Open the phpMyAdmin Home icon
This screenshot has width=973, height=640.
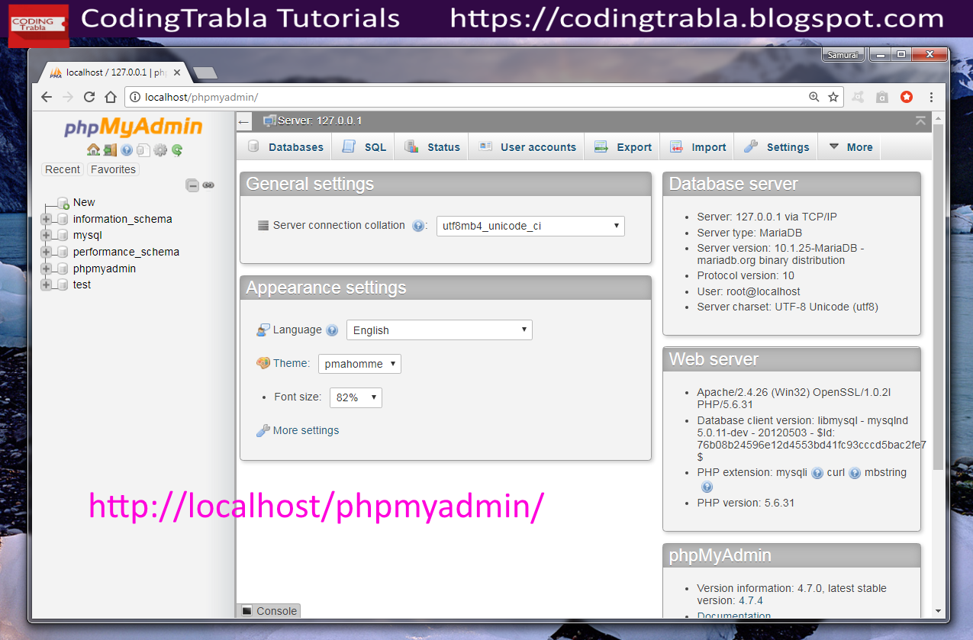click(94, 150)
